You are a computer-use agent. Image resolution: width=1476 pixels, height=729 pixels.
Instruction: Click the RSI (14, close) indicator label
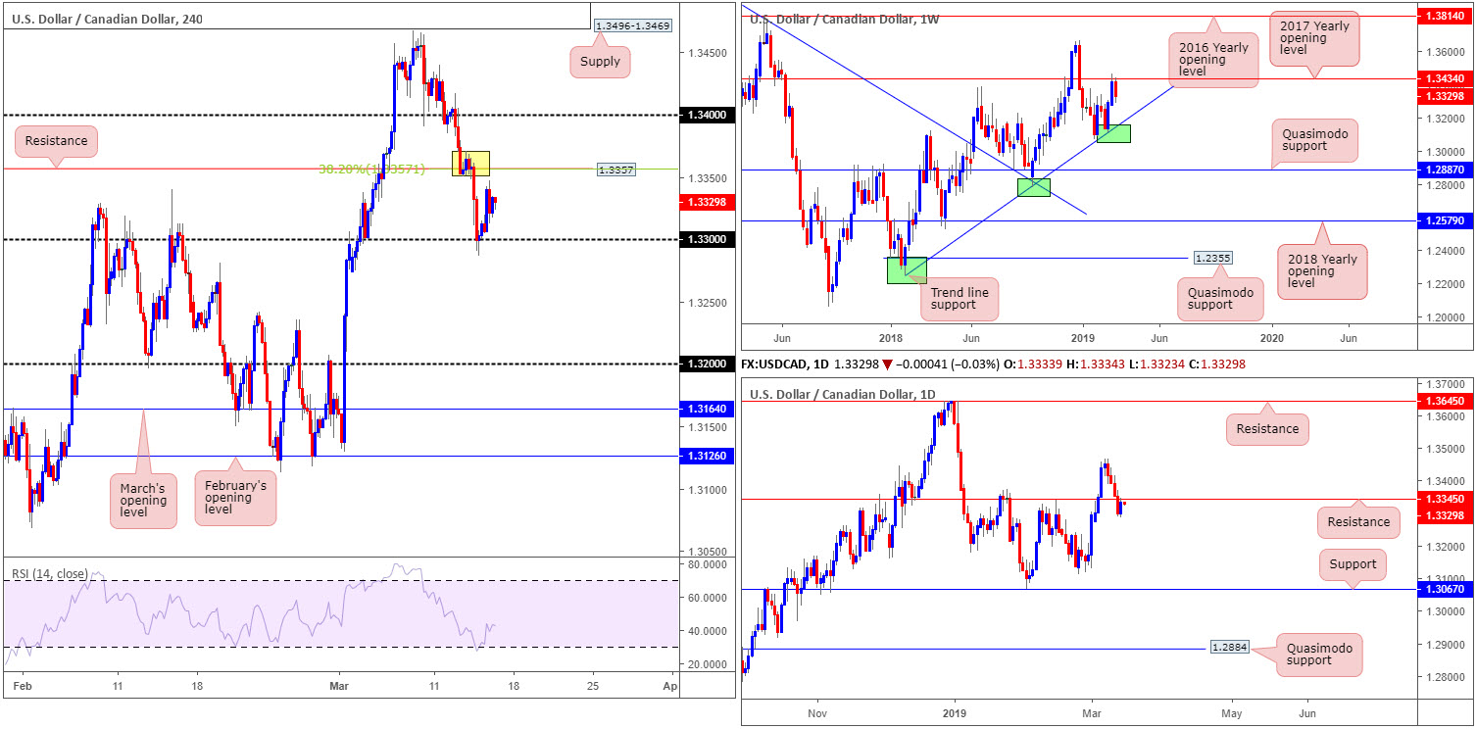[x=49, y=573]
